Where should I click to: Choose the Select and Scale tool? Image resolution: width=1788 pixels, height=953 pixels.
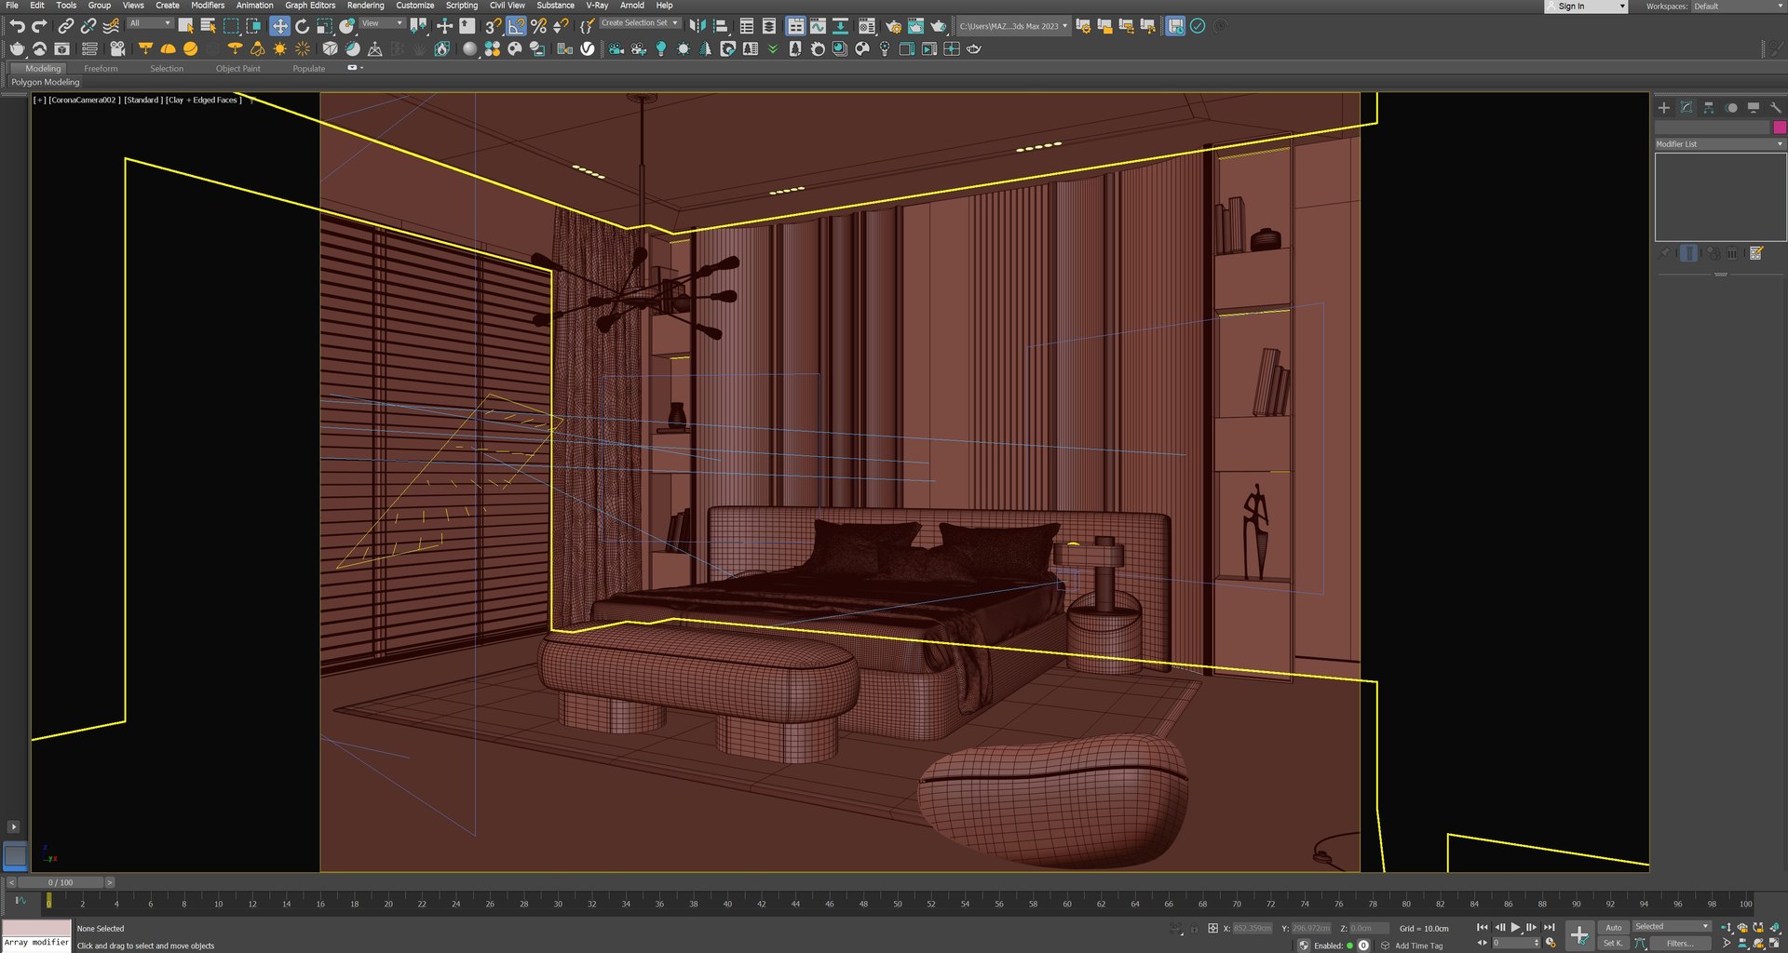point(324,26)
